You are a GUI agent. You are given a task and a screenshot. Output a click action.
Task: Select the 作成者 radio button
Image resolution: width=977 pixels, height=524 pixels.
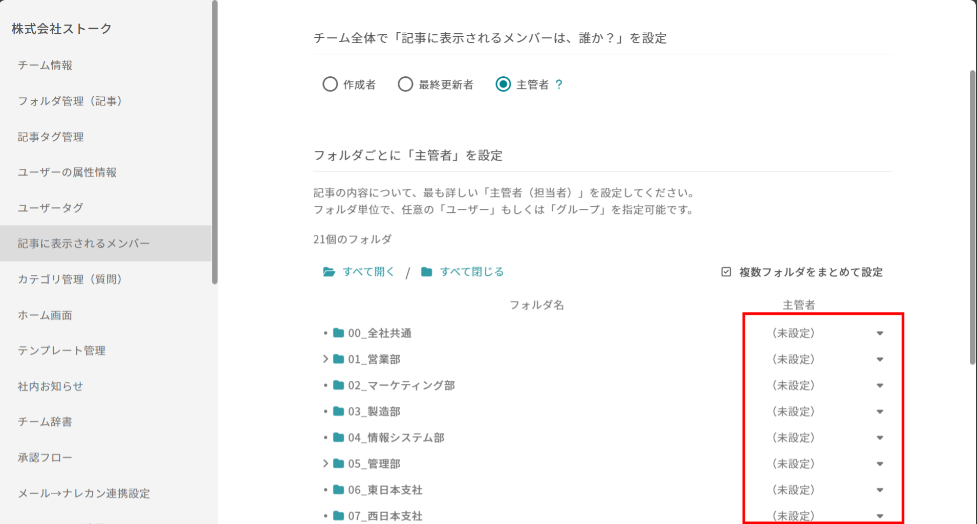tap(330, 84)
